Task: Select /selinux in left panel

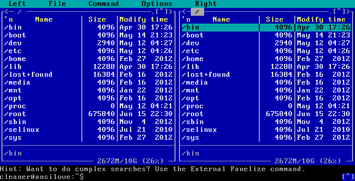Action: (88, 130)
